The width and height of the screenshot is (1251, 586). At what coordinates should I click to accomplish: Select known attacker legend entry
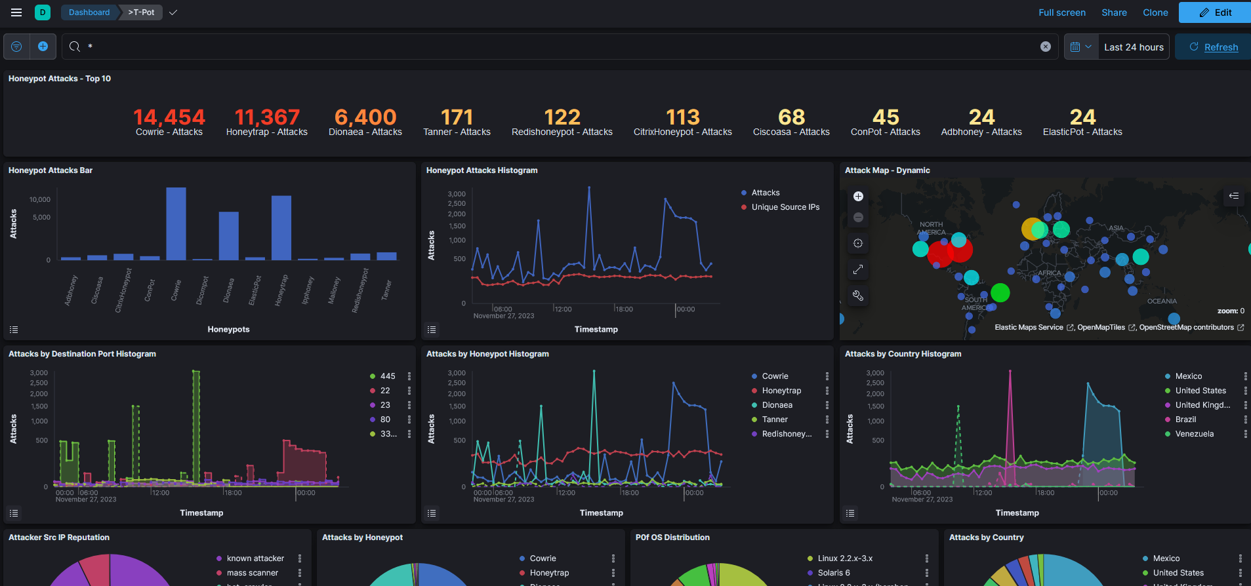255,558
